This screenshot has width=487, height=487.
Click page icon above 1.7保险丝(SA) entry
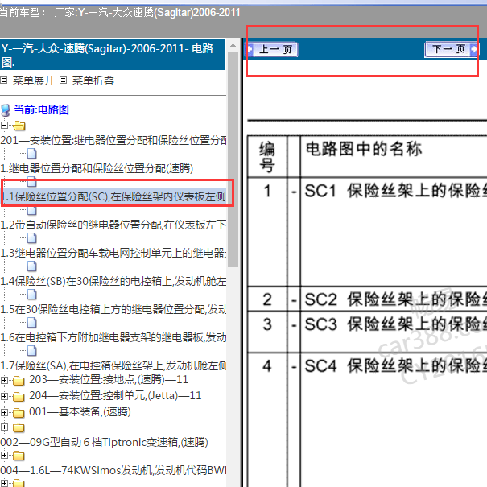click(31, 351)
